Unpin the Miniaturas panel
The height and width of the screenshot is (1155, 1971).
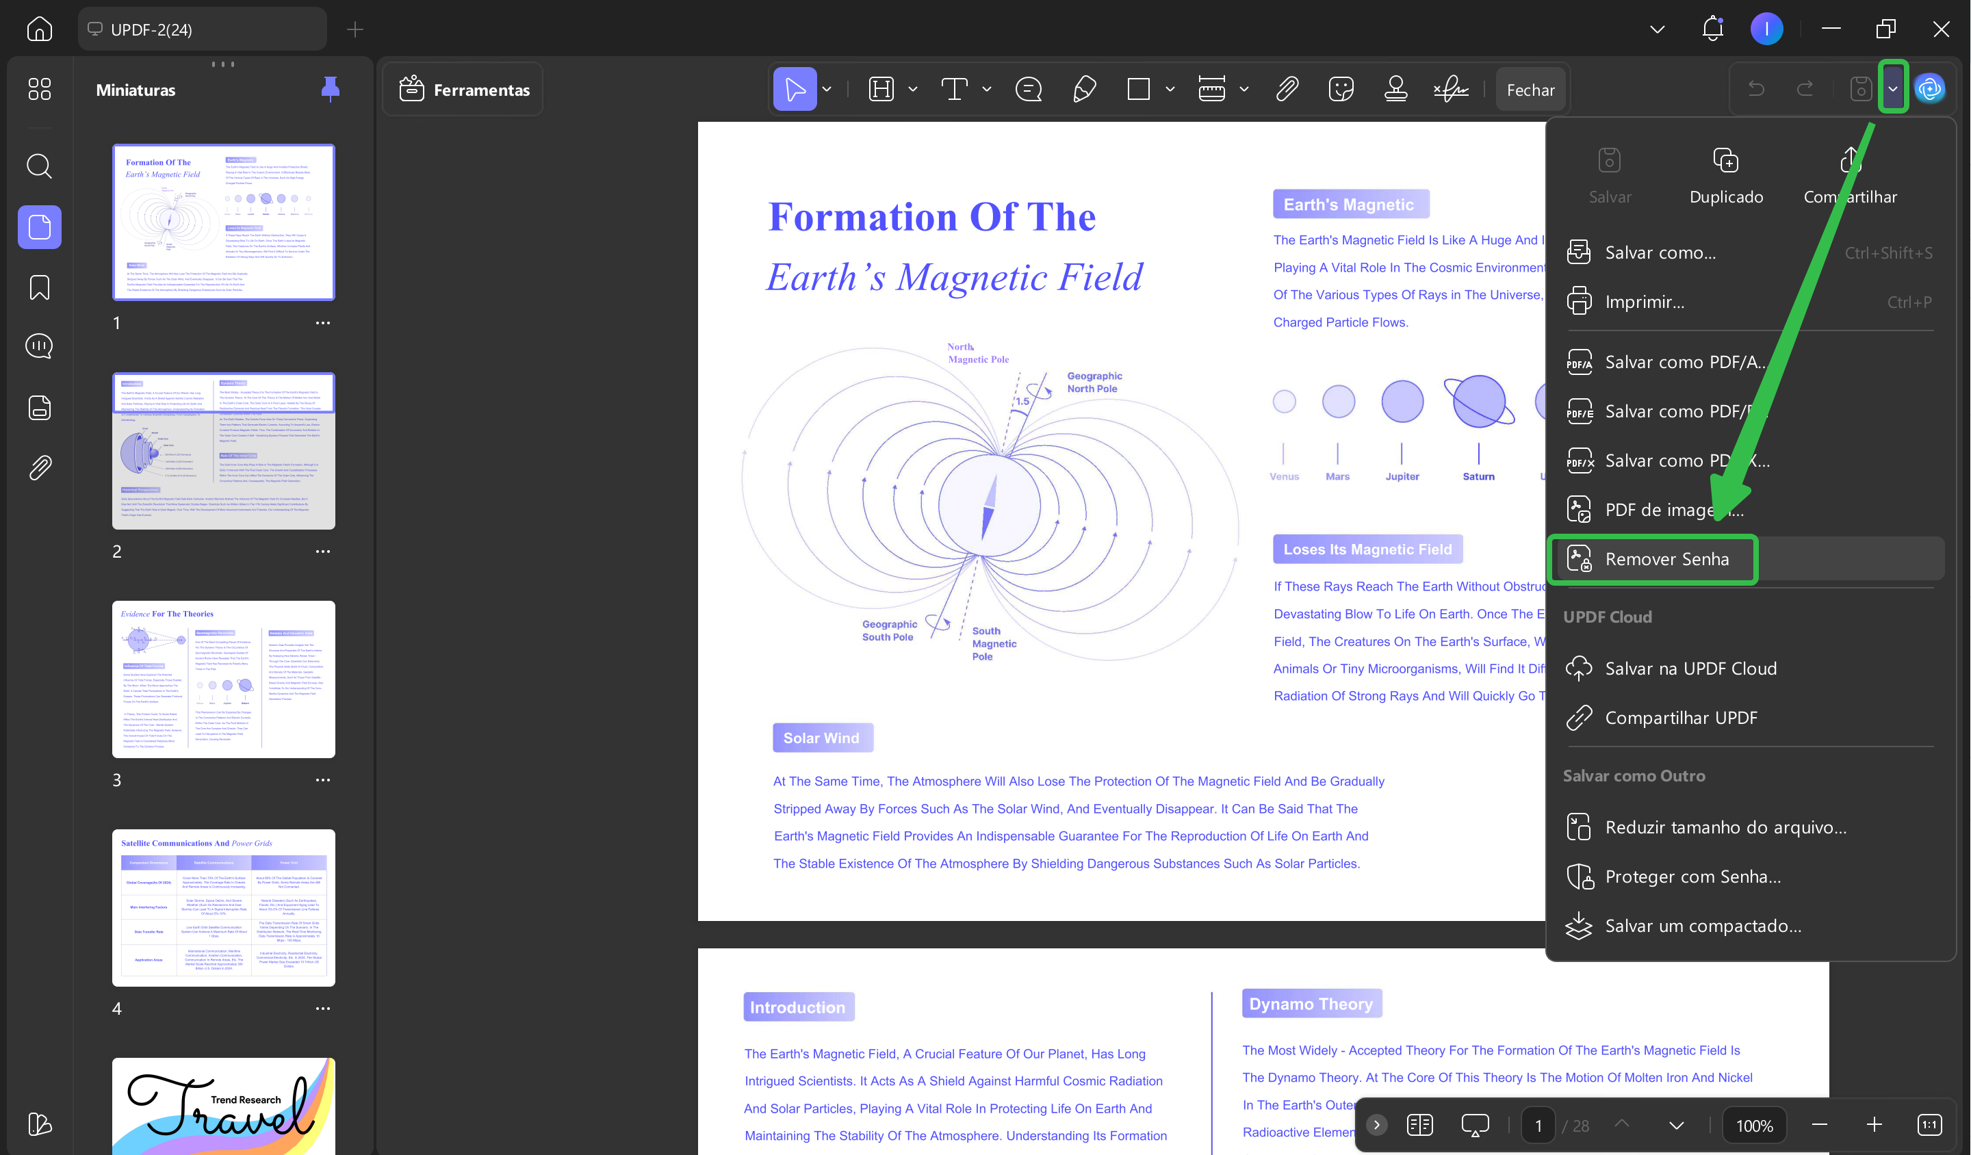tap(330, 89)
